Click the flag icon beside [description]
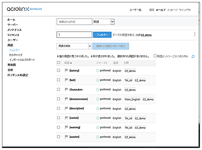Image resolution: width=202 pixels, height=150 pixels. coord(66,109)
